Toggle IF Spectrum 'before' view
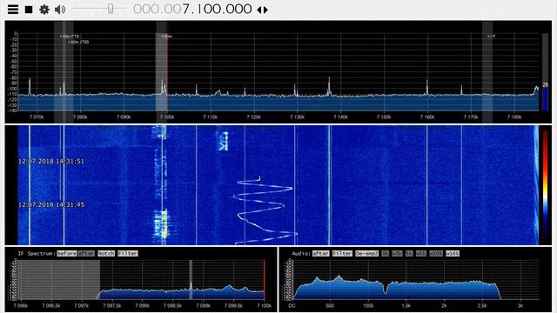Viewport: 557px width, 313px height. [66, 253]
